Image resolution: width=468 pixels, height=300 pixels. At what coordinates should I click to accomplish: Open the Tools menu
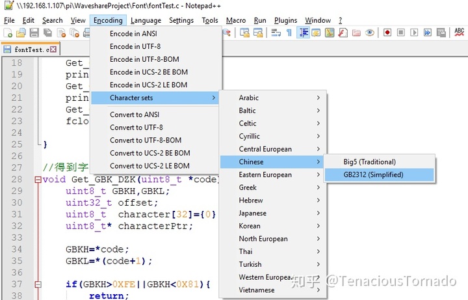click(x=210, y=20)
